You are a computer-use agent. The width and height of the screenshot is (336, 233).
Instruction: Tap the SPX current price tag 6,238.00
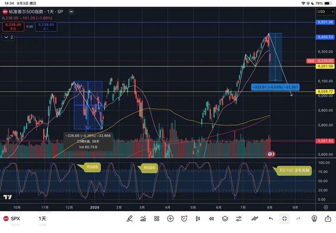321,61
